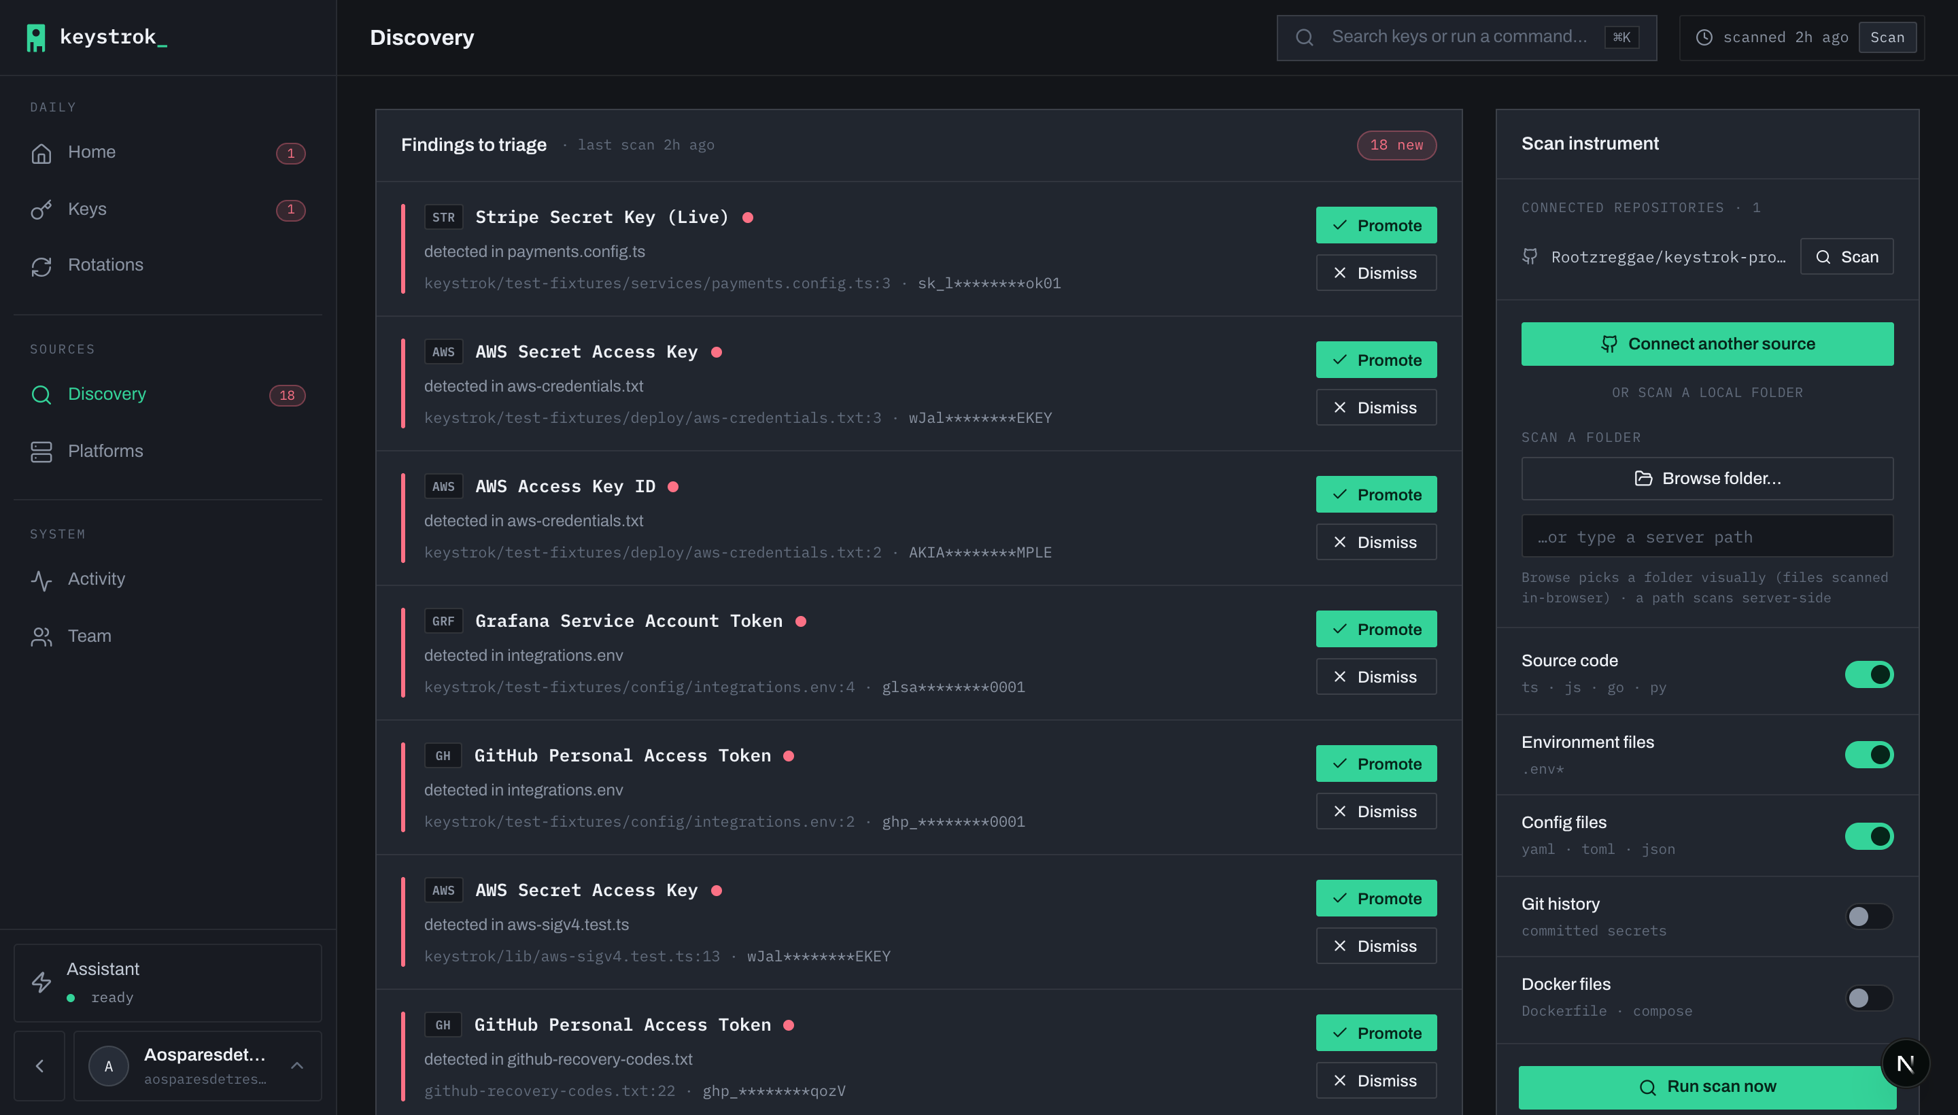Click the GitHub icon beside Rootzreggae repository
Screen dimensions: 1958x1115
coord(1530,256)
